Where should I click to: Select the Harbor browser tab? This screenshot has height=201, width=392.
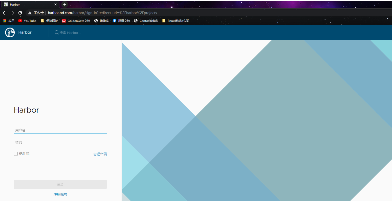point(30,5)
